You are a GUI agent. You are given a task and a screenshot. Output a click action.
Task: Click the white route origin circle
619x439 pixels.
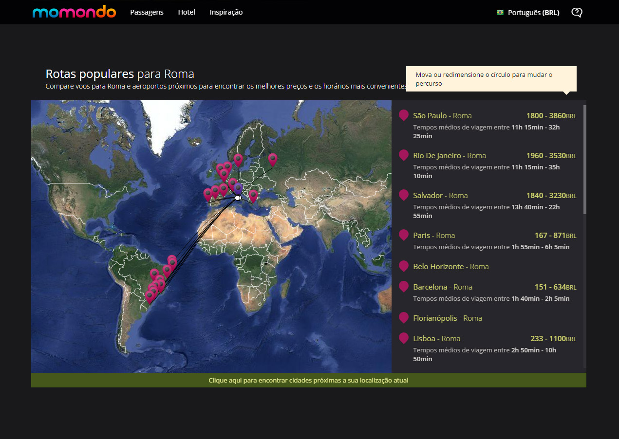[x=238, y=198]
